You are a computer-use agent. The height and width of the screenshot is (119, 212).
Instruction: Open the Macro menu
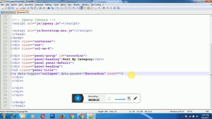(x=63, y=5)
